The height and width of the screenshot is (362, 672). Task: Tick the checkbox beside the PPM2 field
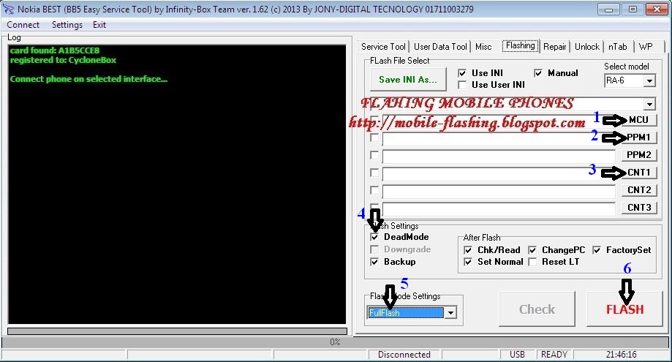click(x=374, y=155)
